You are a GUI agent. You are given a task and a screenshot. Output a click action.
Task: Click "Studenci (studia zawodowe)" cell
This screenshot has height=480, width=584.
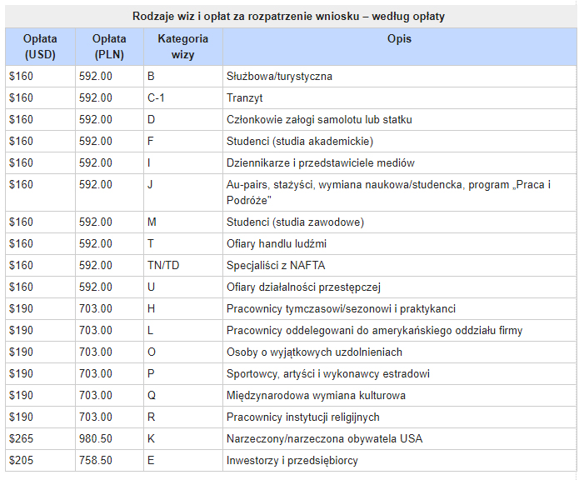pyautogui.click(x=399, y=222)
